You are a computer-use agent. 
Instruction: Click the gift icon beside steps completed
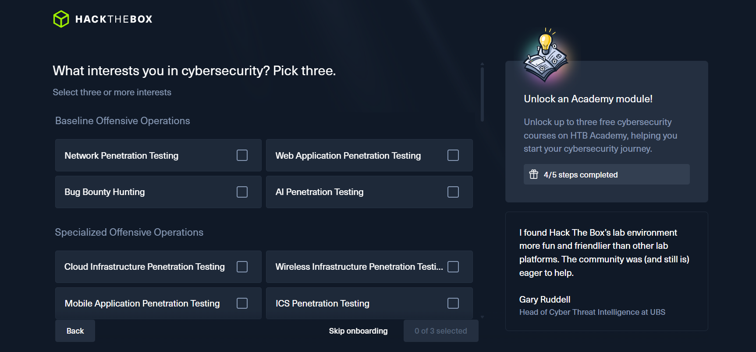[533, 174]
